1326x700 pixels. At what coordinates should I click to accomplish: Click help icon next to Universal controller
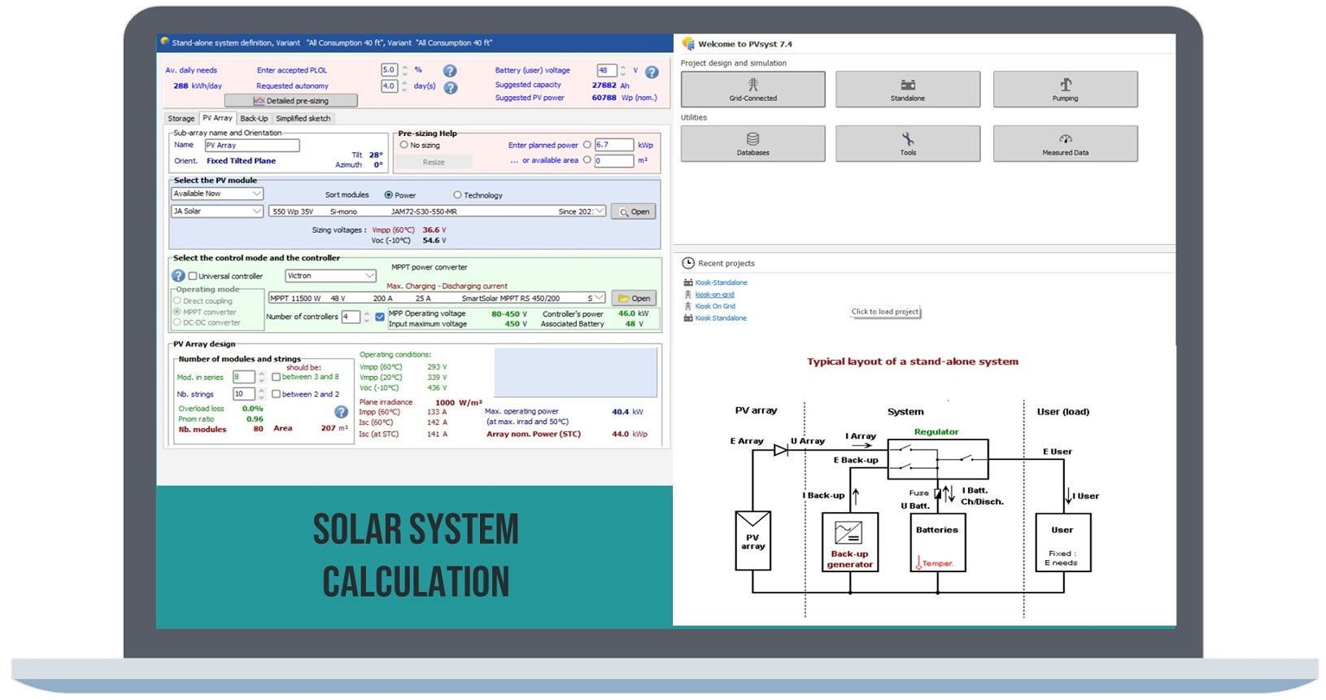(178, 276)
